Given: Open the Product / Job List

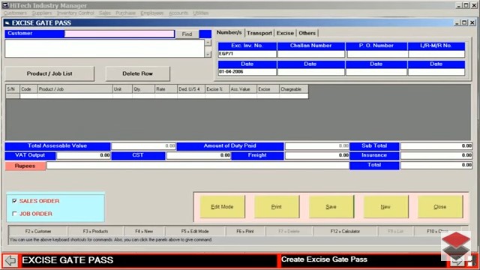Looking at the screenshot, I should (x=49, y=73).
